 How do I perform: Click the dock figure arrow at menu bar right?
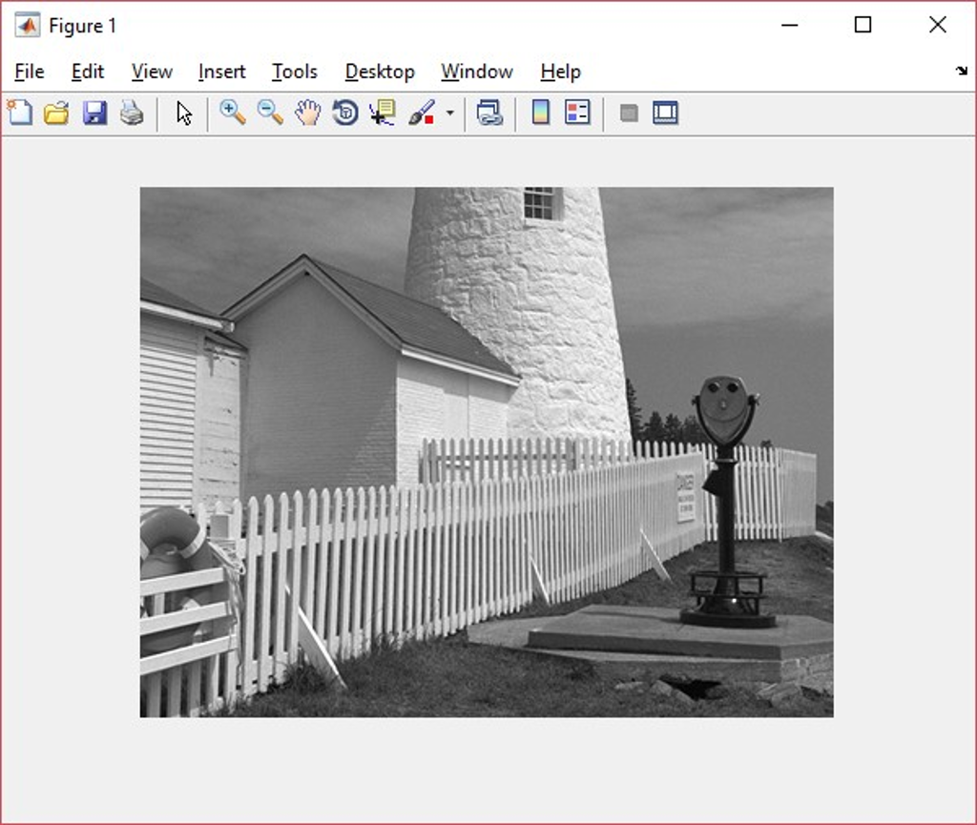point(961,72)
